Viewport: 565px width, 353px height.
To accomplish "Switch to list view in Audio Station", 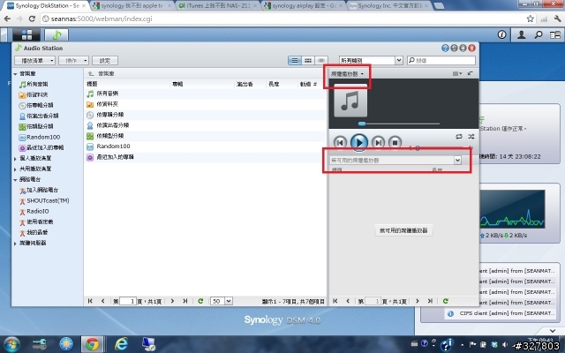I will point(294,61).
